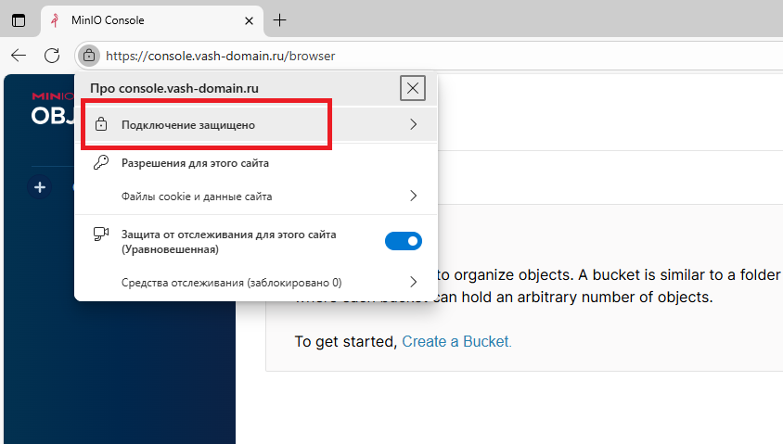Select the Подключение защищено entry
This screenshot has height=444, width=783.
[188, 124]
